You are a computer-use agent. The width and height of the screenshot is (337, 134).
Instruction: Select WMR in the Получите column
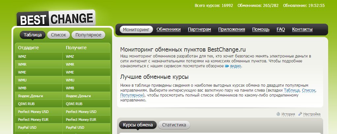pos(86,64)
